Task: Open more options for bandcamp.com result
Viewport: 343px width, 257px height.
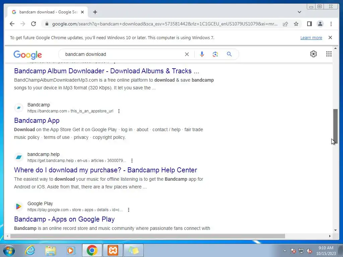Action: tap(119, 111)
